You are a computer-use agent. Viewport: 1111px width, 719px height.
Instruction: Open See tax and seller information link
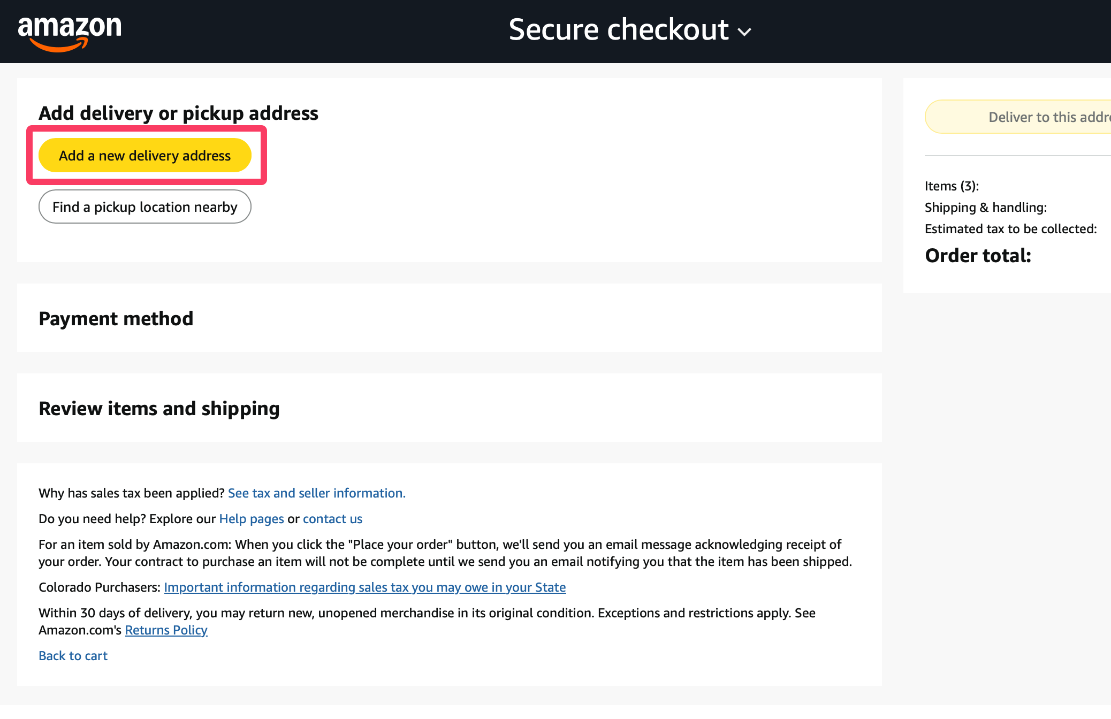coord(316,493)
